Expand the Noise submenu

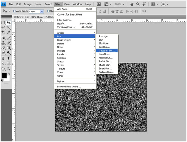point(75,47)
